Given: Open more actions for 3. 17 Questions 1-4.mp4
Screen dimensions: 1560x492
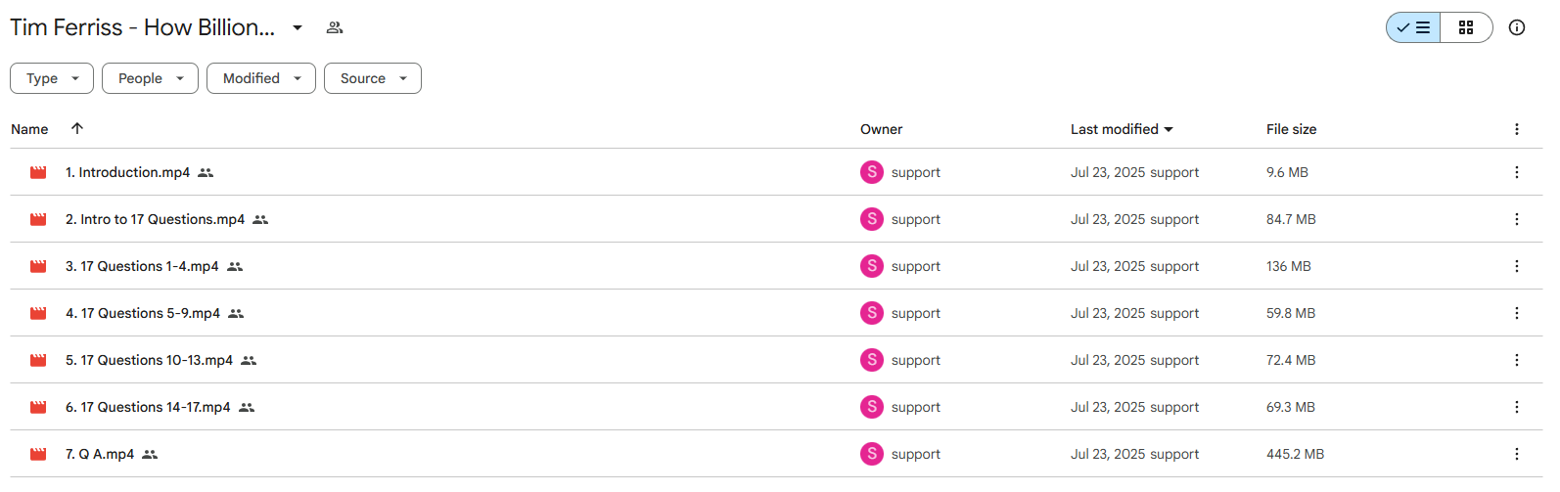Looking at the screenshot, I should [x=1517, y=266].
